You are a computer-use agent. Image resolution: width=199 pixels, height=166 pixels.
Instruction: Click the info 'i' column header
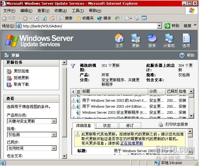(73, 91)
